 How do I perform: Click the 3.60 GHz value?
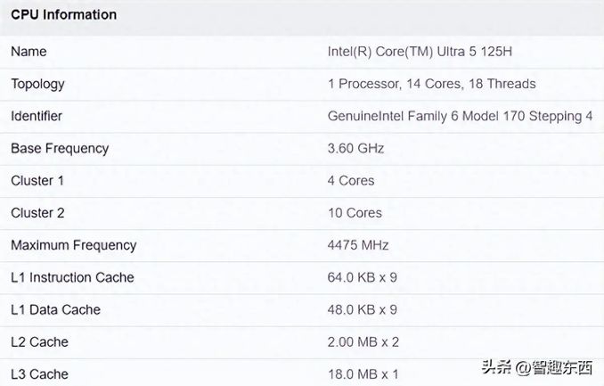[355, 148]
